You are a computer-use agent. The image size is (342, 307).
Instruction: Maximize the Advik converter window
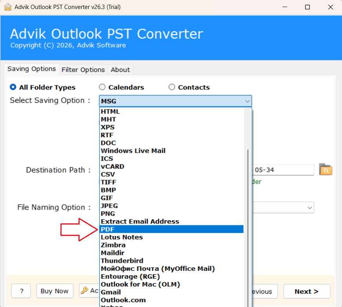[x=307, y=7]
